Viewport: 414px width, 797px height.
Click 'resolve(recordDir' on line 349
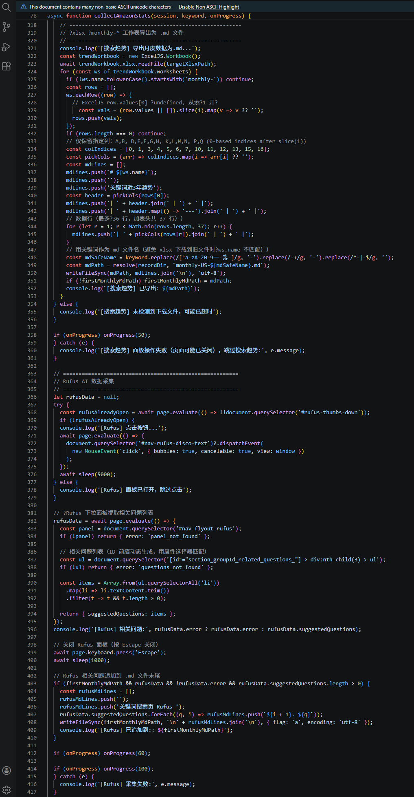pos(140,265)
